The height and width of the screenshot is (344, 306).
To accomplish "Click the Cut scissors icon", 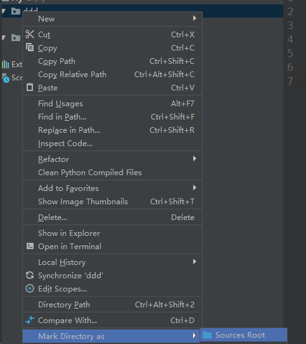I will (30, 34).
